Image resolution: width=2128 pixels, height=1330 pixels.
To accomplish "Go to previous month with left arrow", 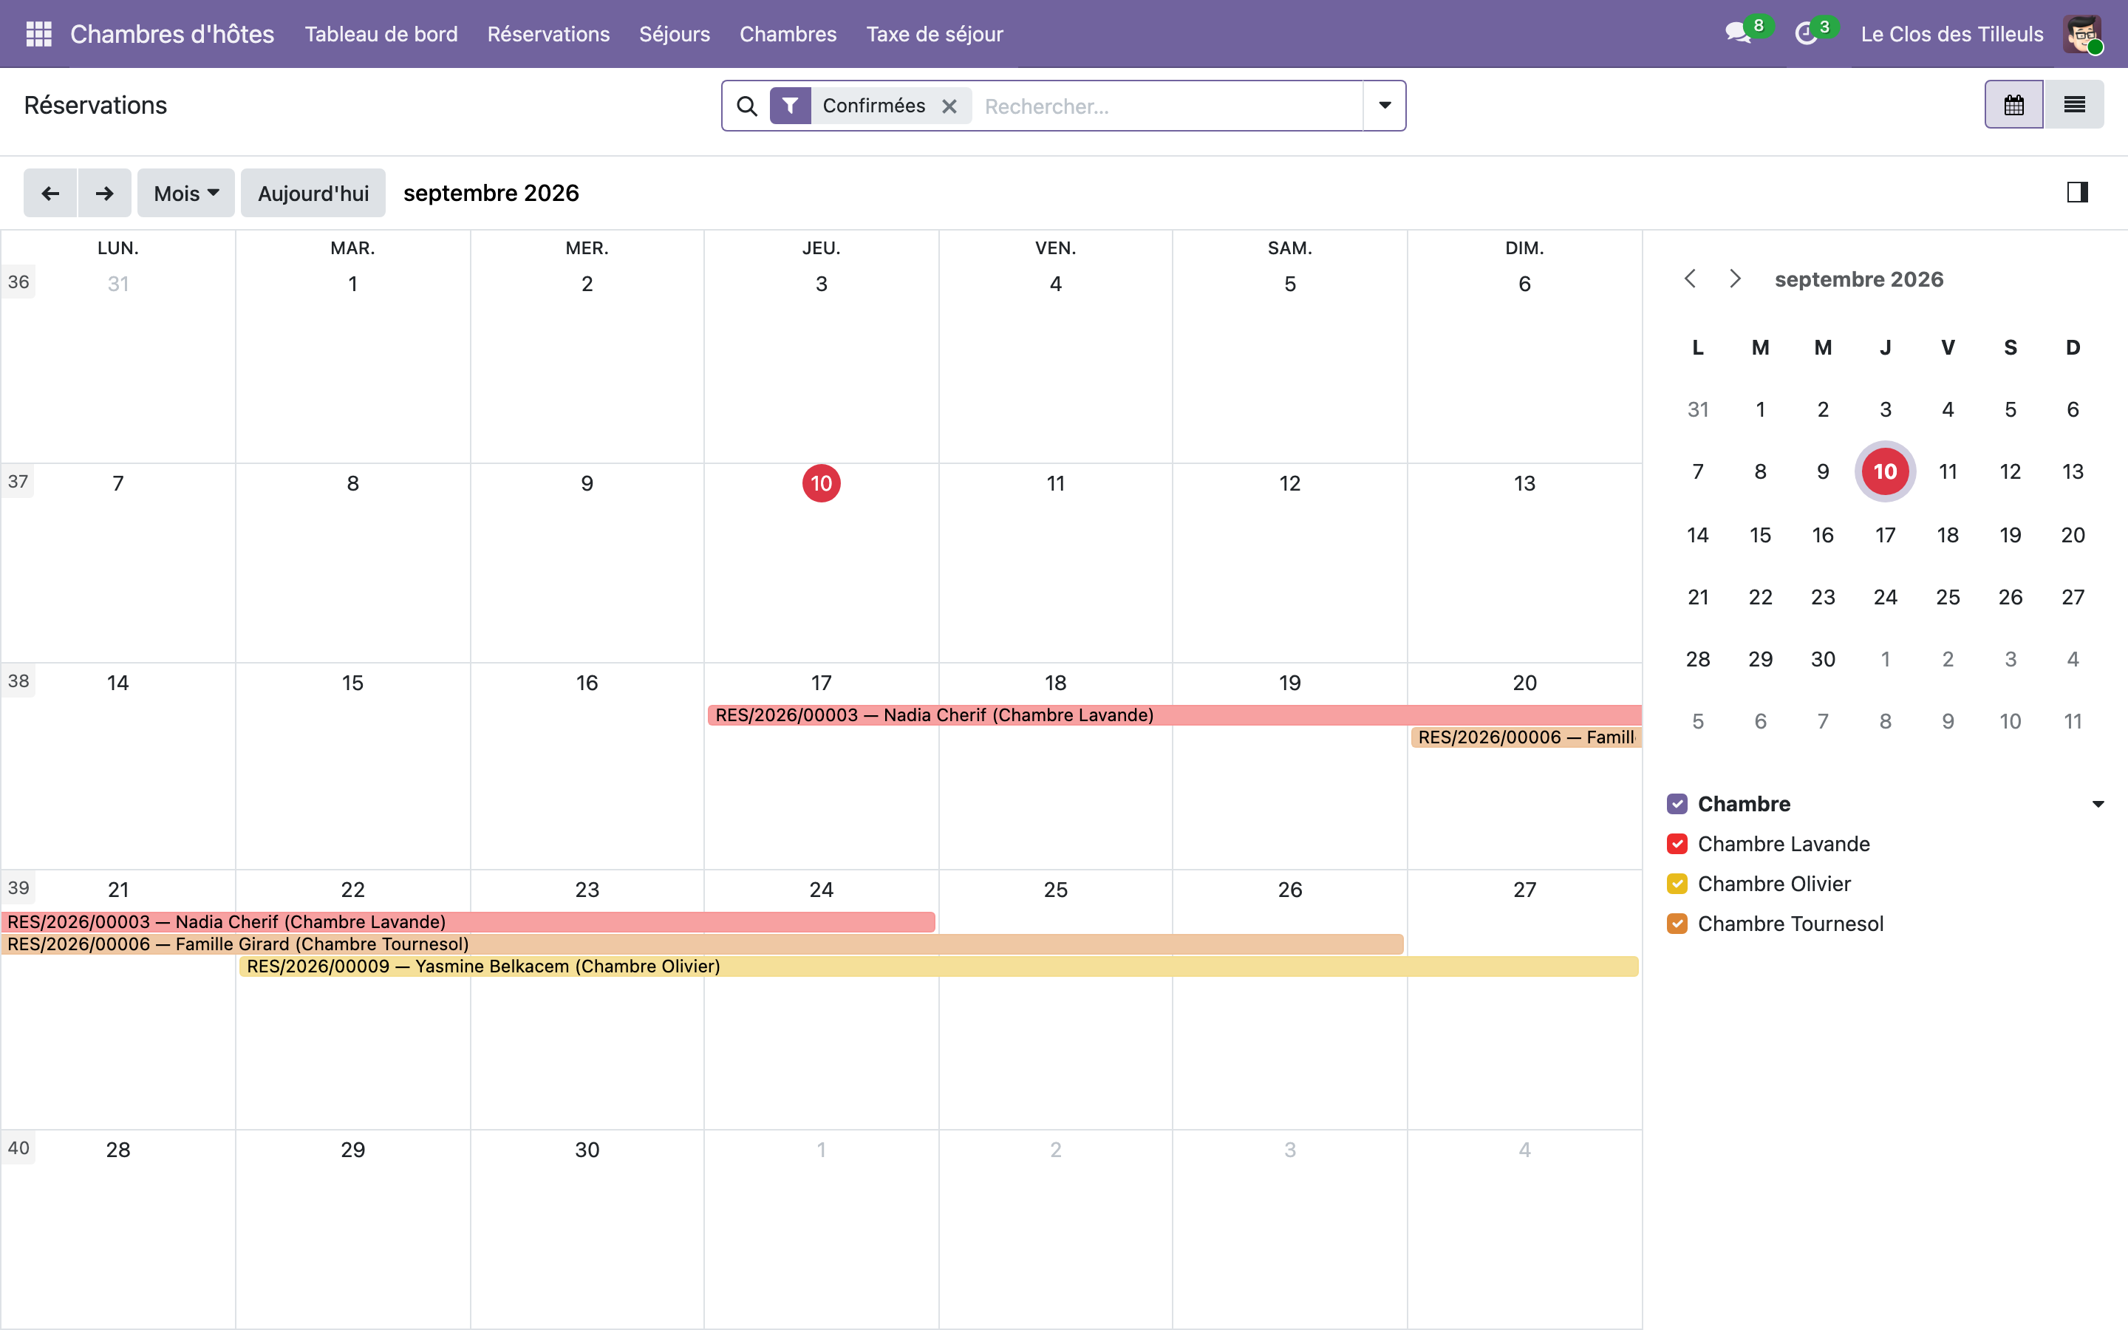I will (x=50, y=193).
